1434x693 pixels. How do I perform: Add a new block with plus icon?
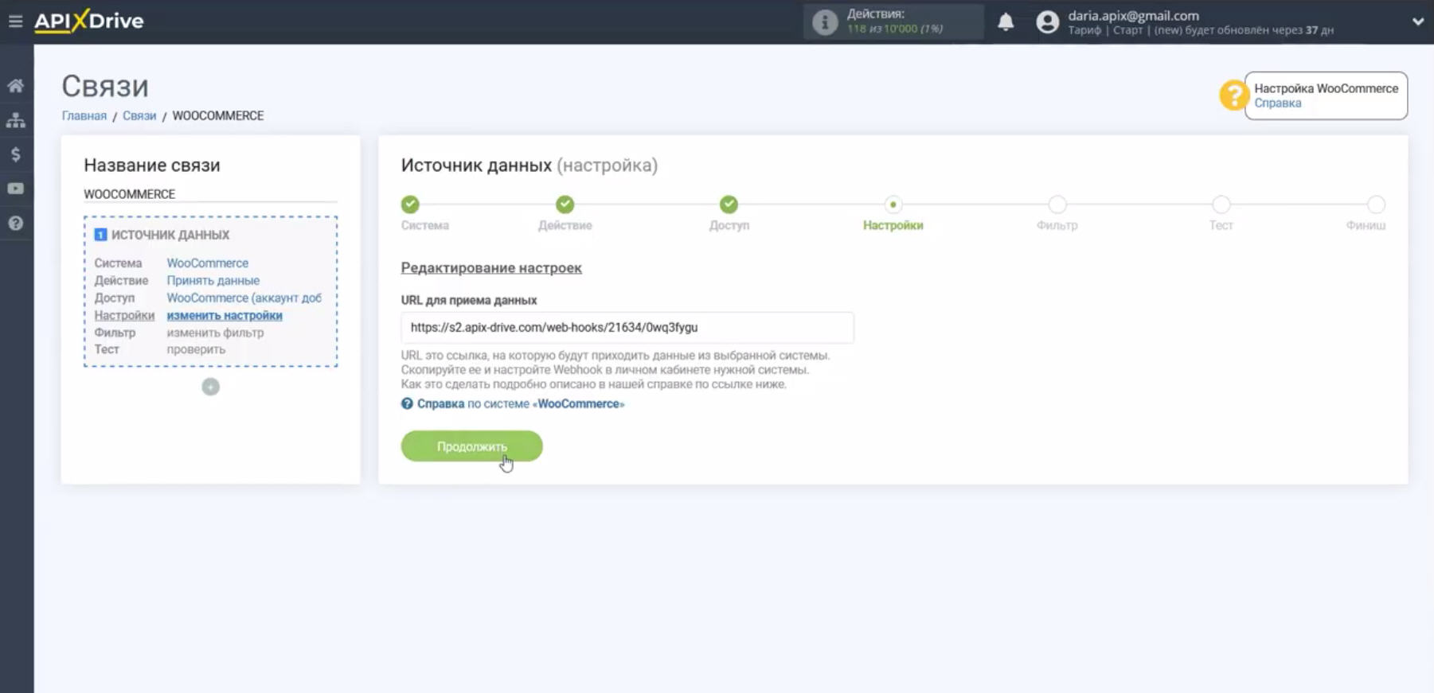click(x=210, y=387)
